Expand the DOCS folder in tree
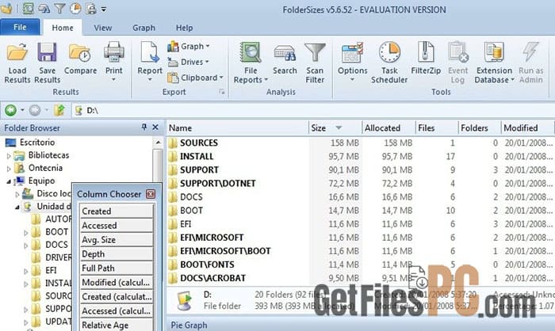Screen dimensions: 555x331 tap(26, 245)
